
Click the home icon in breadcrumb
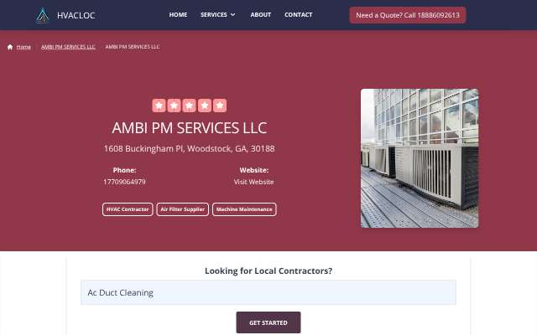(10, 47)
